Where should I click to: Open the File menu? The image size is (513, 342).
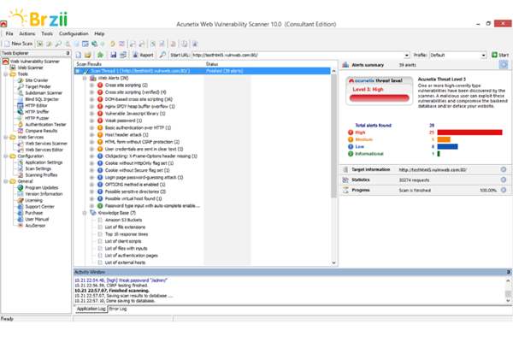[9, 33]
